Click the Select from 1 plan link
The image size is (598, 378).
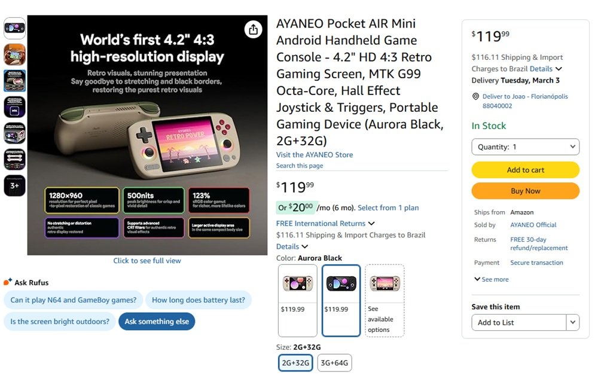(x=388, y=208)
